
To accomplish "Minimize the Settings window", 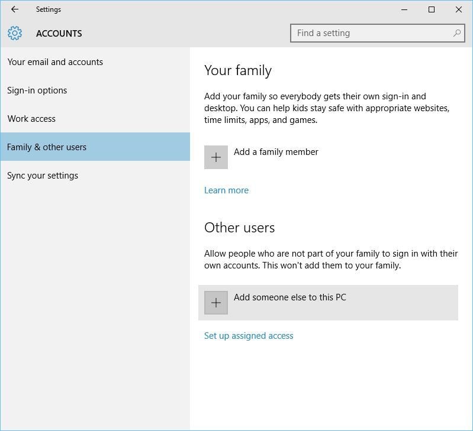I will (x=404, y=9).
